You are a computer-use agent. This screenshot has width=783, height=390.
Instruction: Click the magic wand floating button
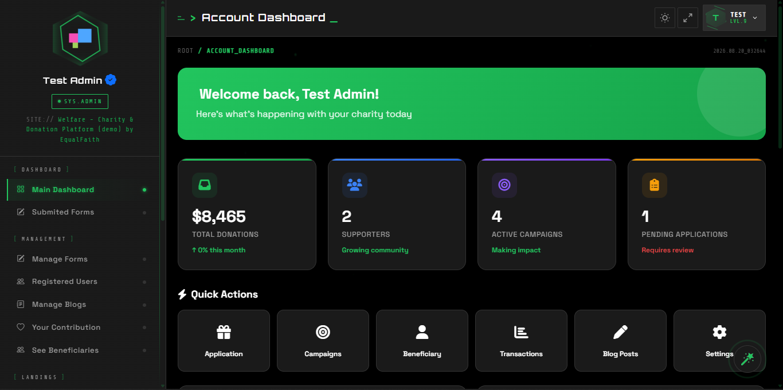[747, 360]
